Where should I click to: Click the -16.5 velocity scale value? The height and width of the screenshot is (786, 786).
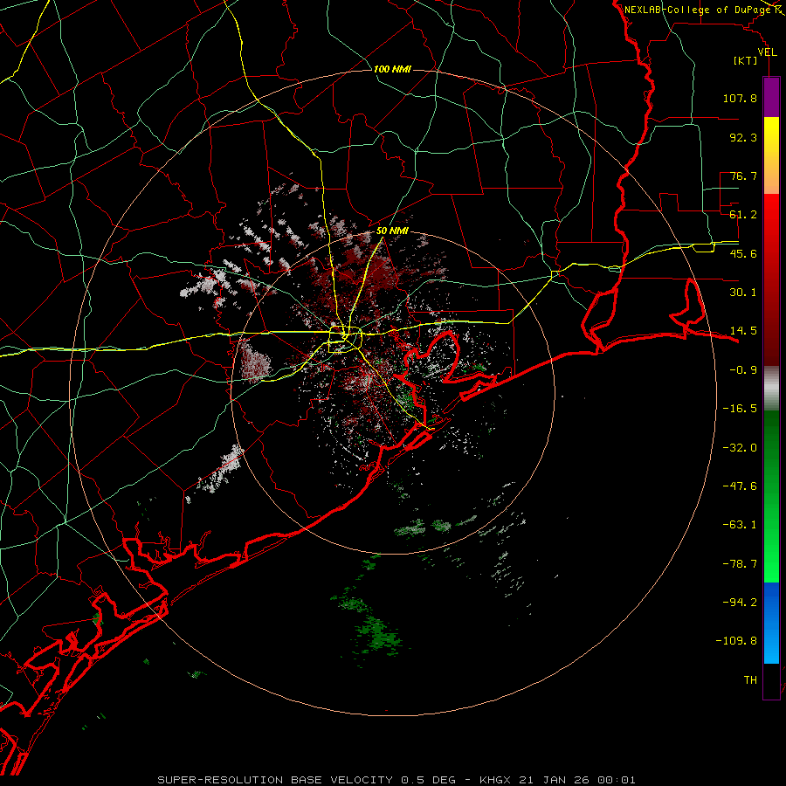(740, 409)
